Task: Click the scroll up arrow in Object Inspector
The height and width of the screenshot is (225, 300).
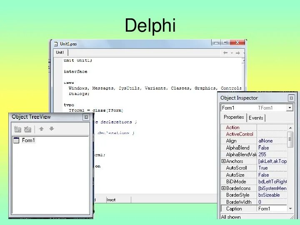Action: pyautogui.click(x=290, y=127)
